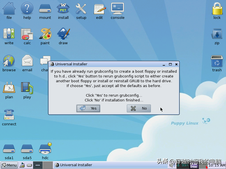
Task: Open the play media icon
Action: (x=27, y=88)
